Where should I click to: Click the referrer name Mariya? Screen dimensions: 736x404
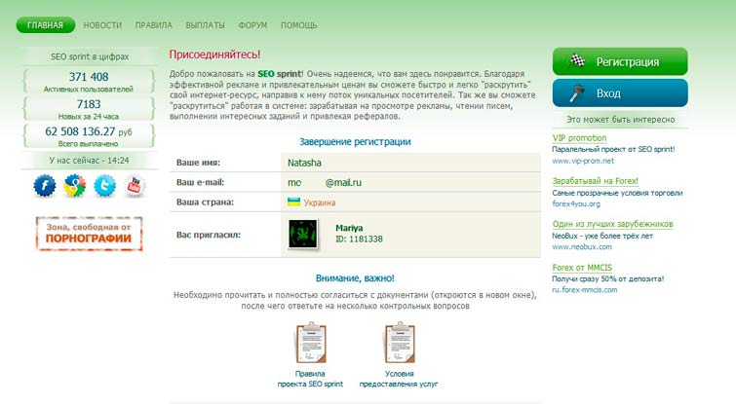click(349, 228)
